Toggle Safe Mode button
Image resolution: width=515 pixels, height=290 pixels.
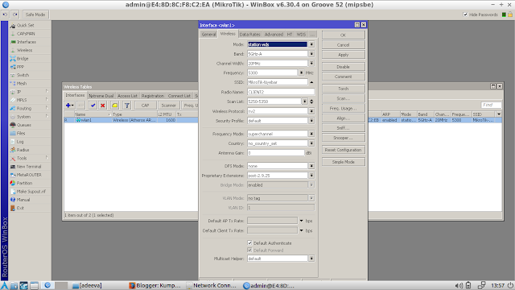(35, 14)
